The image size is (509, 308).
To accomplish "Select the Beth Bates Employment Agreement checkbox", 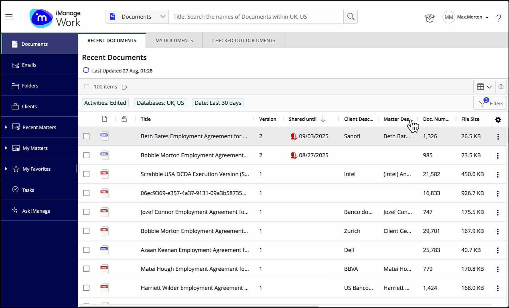I will tap(86, 136).
